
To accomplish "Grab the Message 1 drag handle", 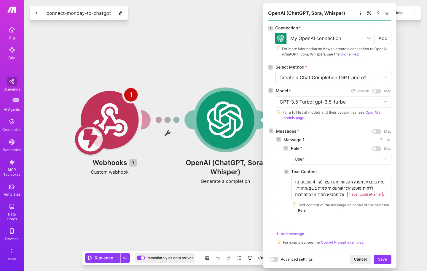I will click(381, 140).
